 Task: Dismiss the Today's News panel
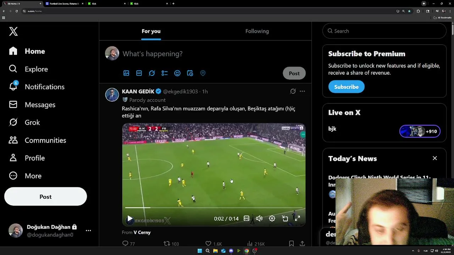tap(435, 158)
